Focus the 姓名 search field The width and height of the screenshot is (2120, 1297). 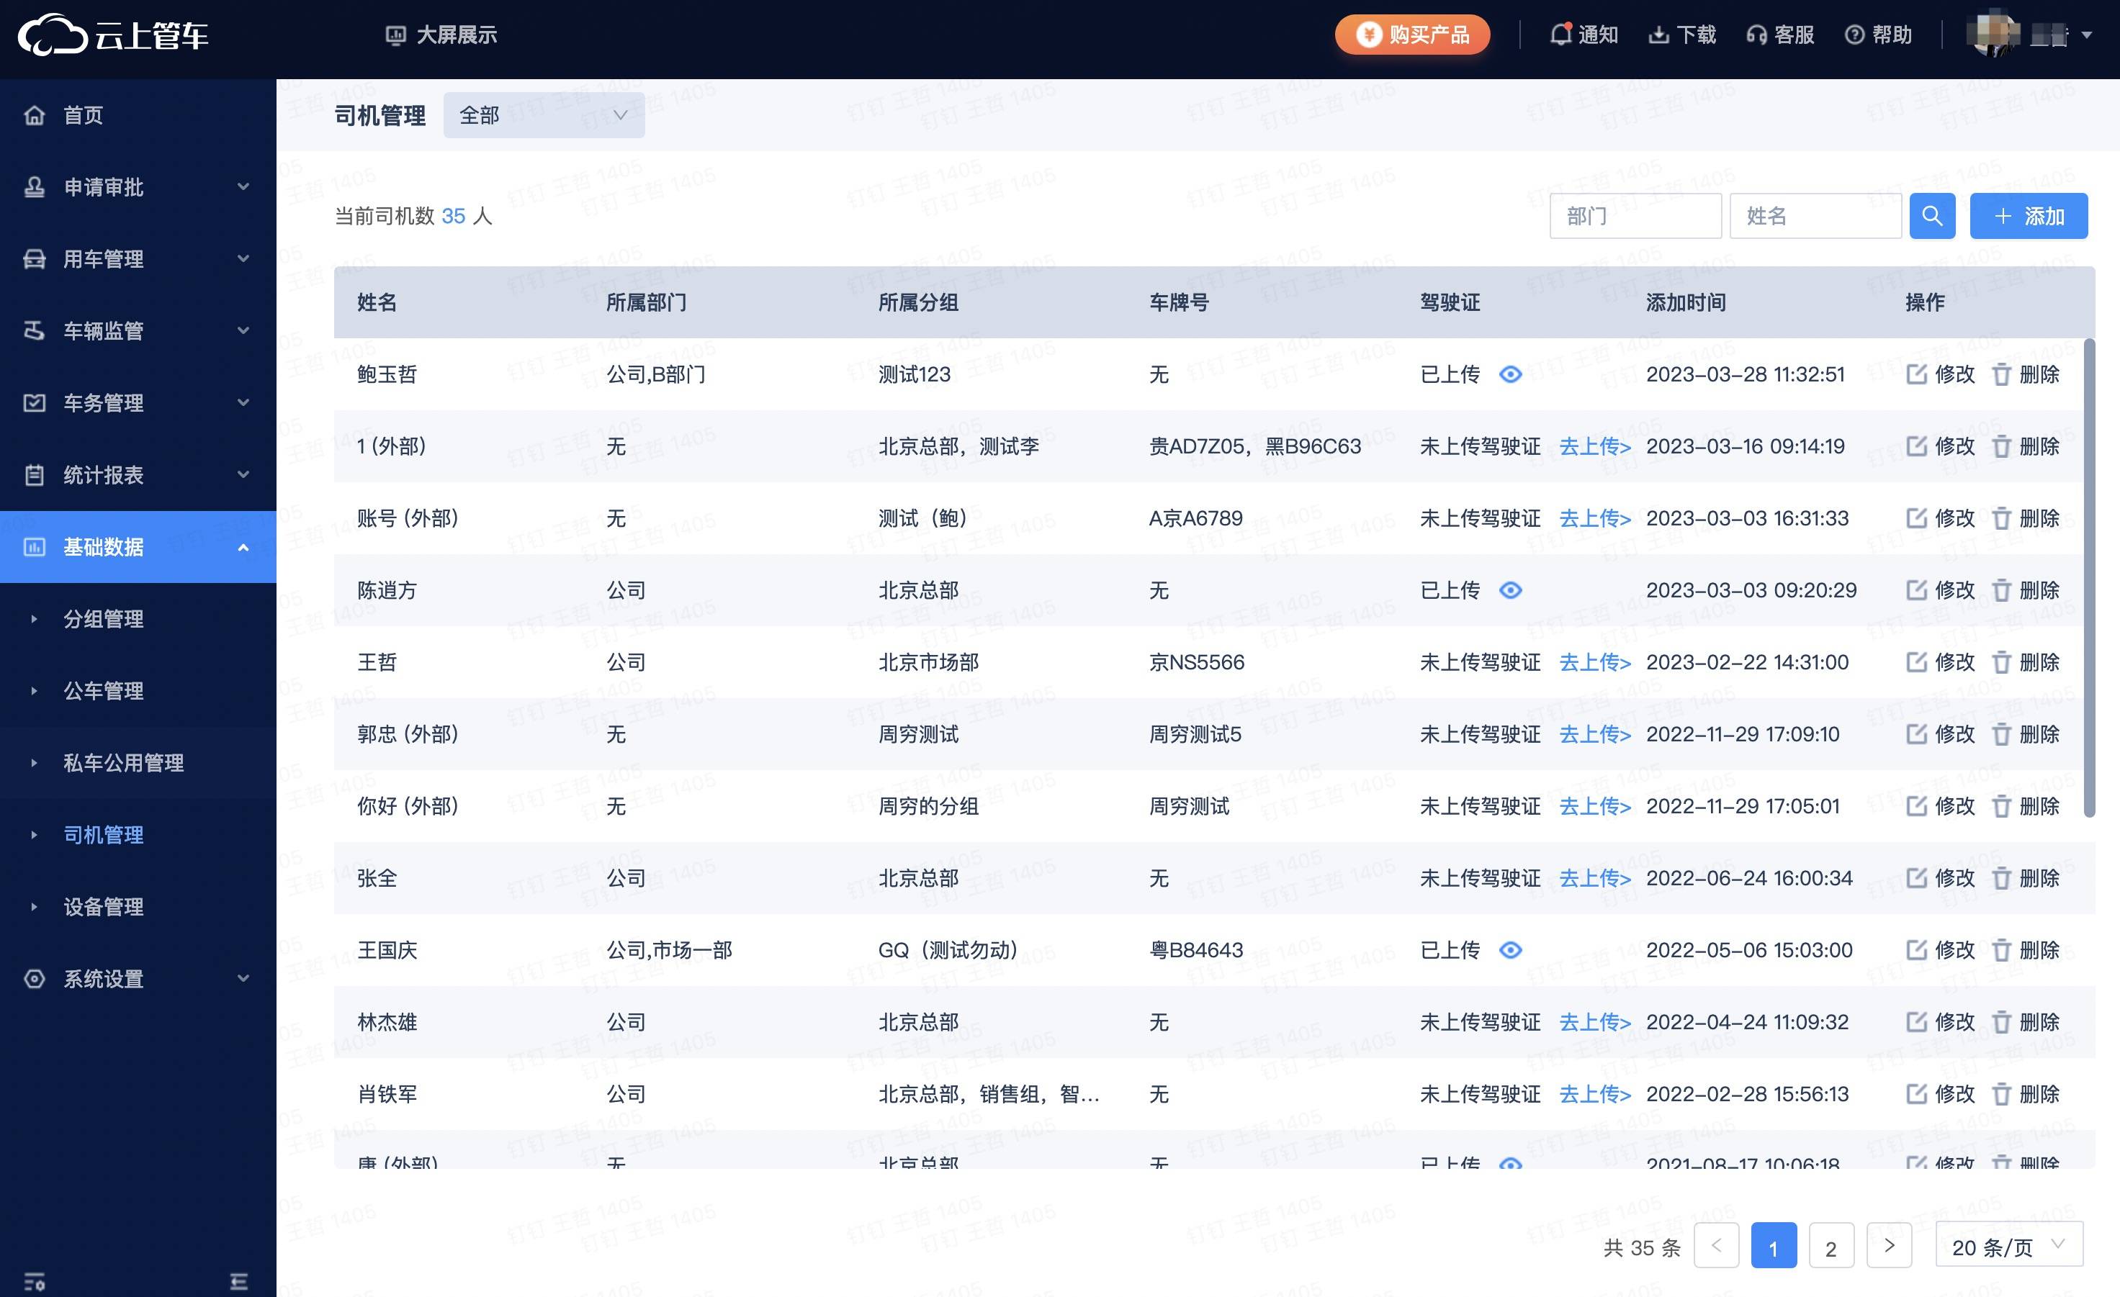[x=1815, y=216]
